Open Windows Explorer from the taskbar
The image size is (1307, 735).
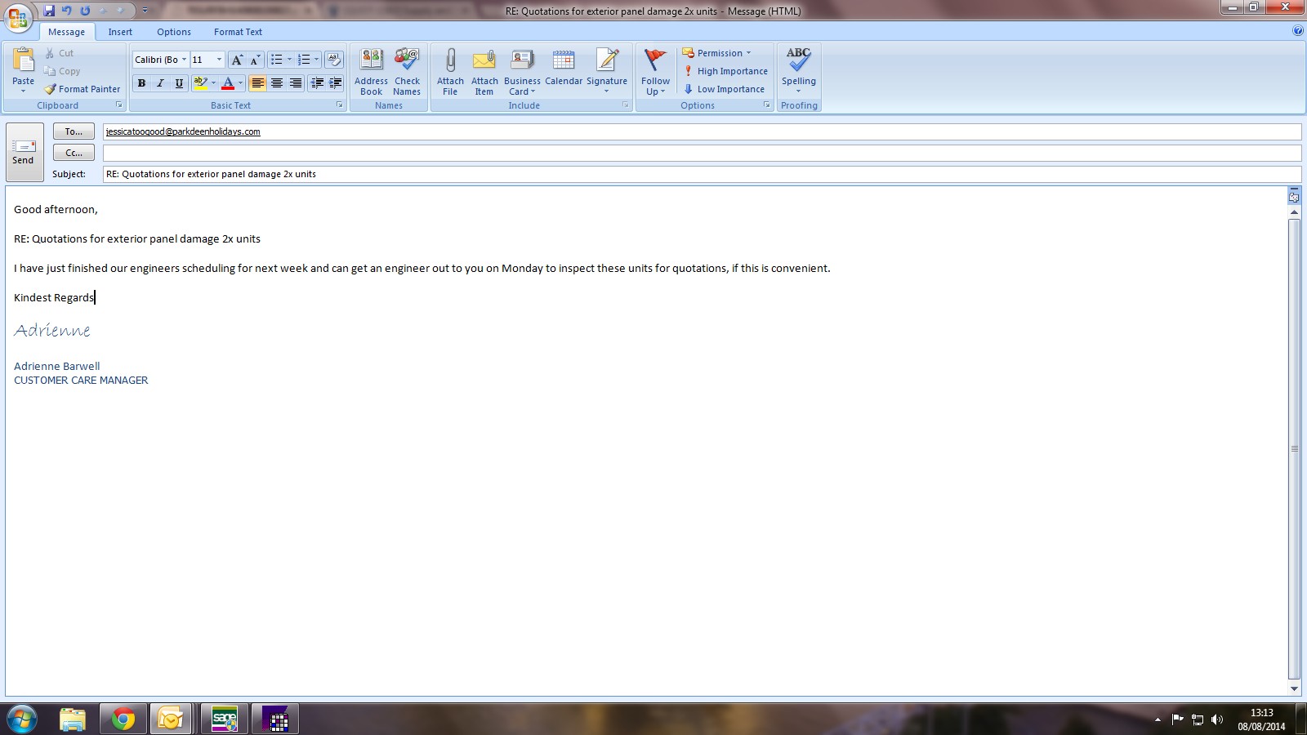point(73,719)
